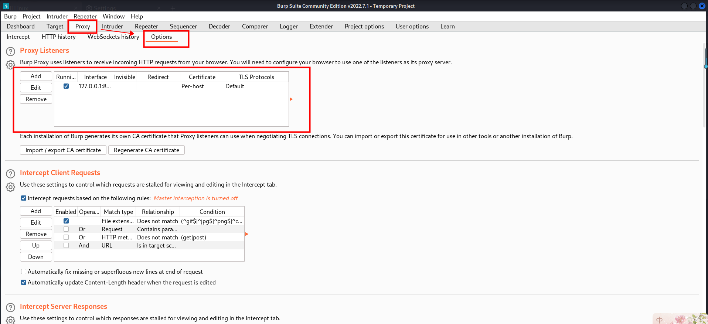Open Intercept Client Requests help icon
708x324 pixels.
(x=11, y=174)
